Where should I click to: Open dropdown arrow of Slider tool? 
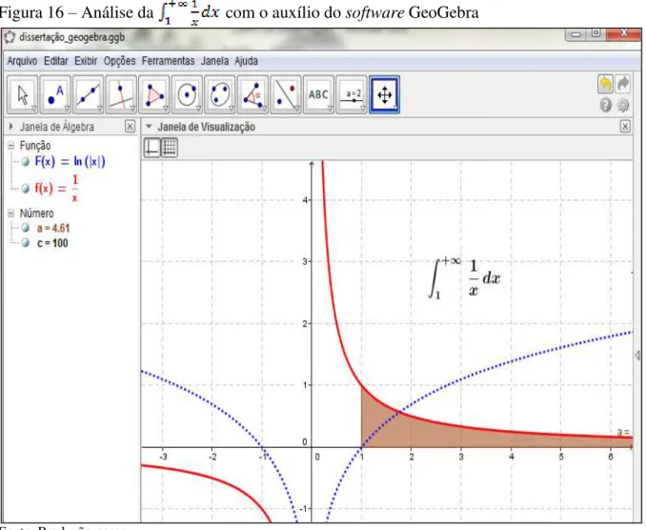tap(363, 109)
